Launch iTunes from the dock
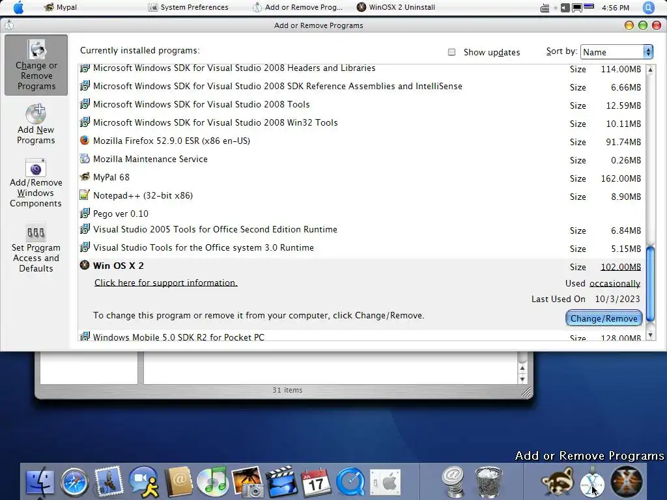 (213, 482)
